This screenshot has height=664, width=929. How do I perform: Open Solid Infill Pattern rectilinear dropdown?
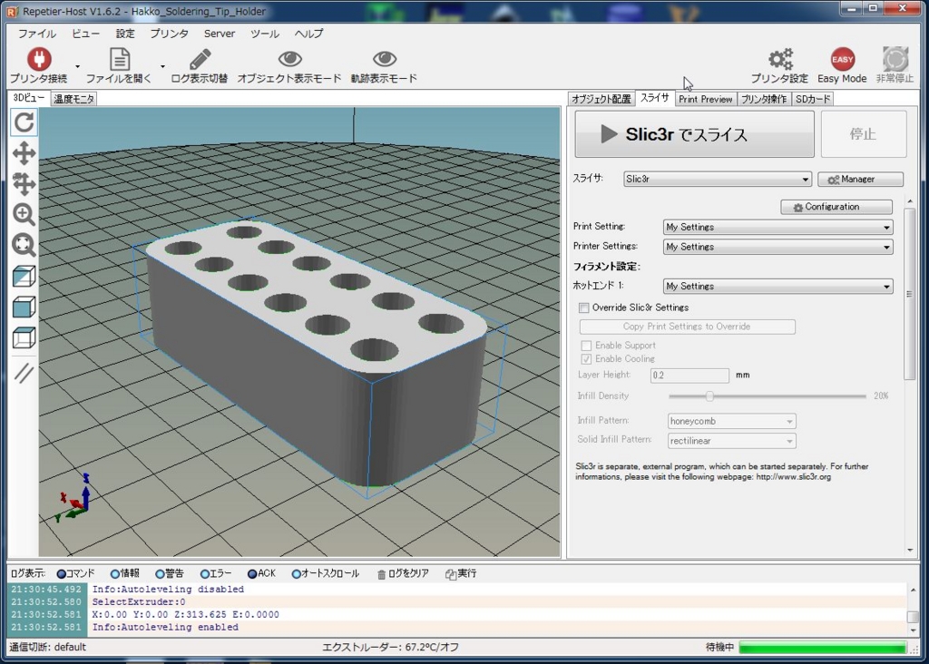click(x=732, y=441)
